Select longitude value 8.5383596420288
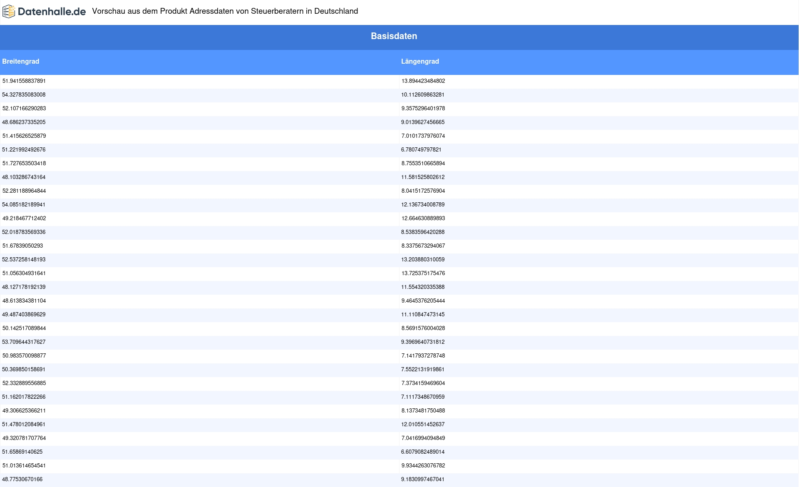The height and width of the screenshot is (487, 799). (x=423, y=232)
